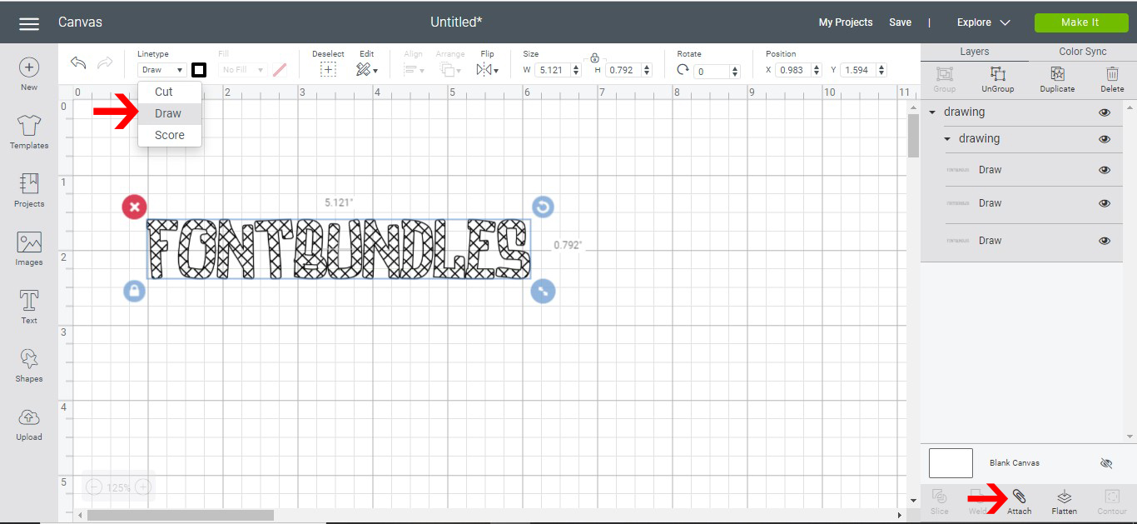Click the red delete handle on selection
1137x524 pixels.
point(134,207)
